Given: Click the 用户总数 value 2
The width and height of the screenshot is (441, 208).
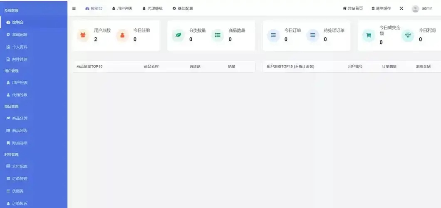Looking at the screenshot, I should (x=96, y=40).
